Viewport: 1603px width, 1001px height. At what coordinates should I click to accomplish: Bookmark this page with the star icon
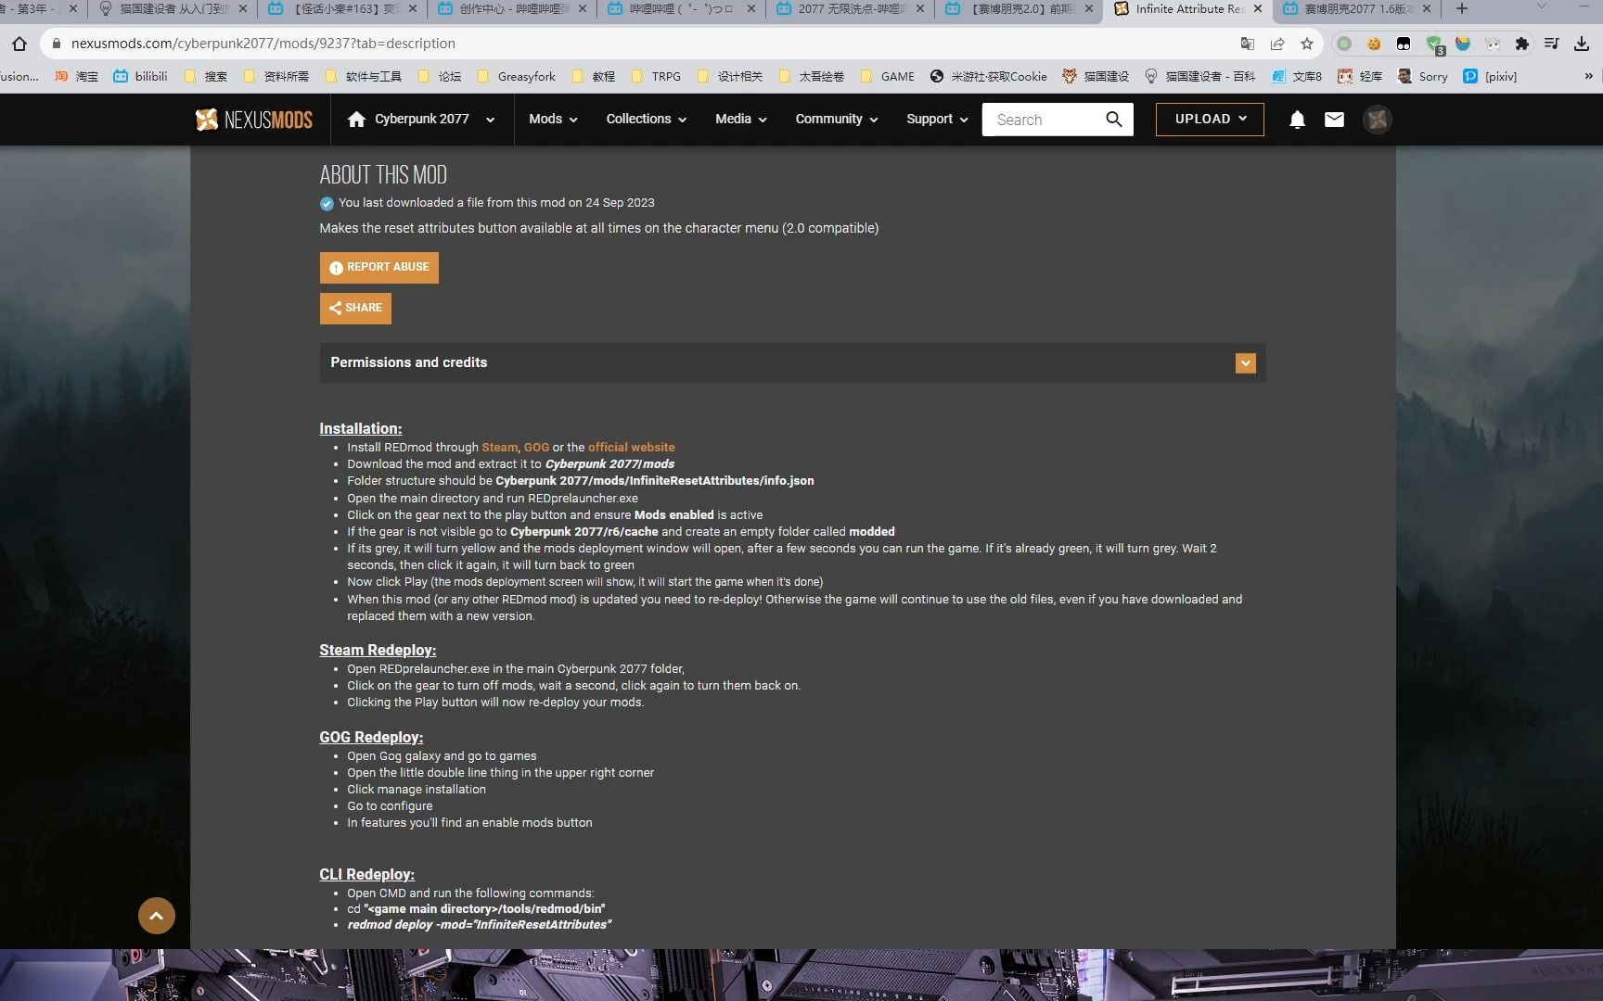point(1307,44)
